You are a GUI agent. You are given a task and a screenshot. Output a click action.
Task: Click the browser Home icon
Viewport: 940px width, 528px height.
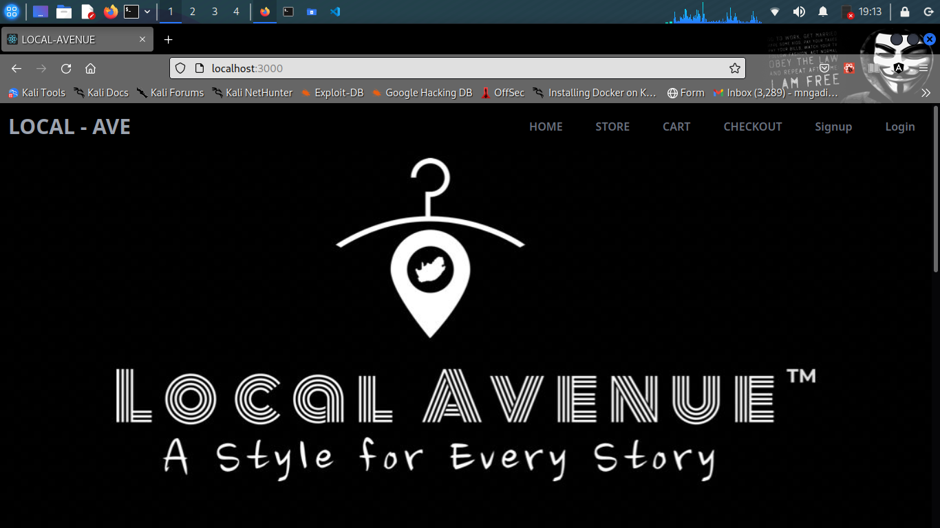click(90, 68)
